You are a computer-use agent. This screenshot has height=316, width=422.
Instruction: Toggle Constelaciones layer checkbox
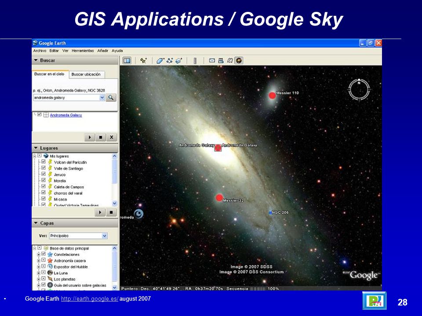(44, 254)
